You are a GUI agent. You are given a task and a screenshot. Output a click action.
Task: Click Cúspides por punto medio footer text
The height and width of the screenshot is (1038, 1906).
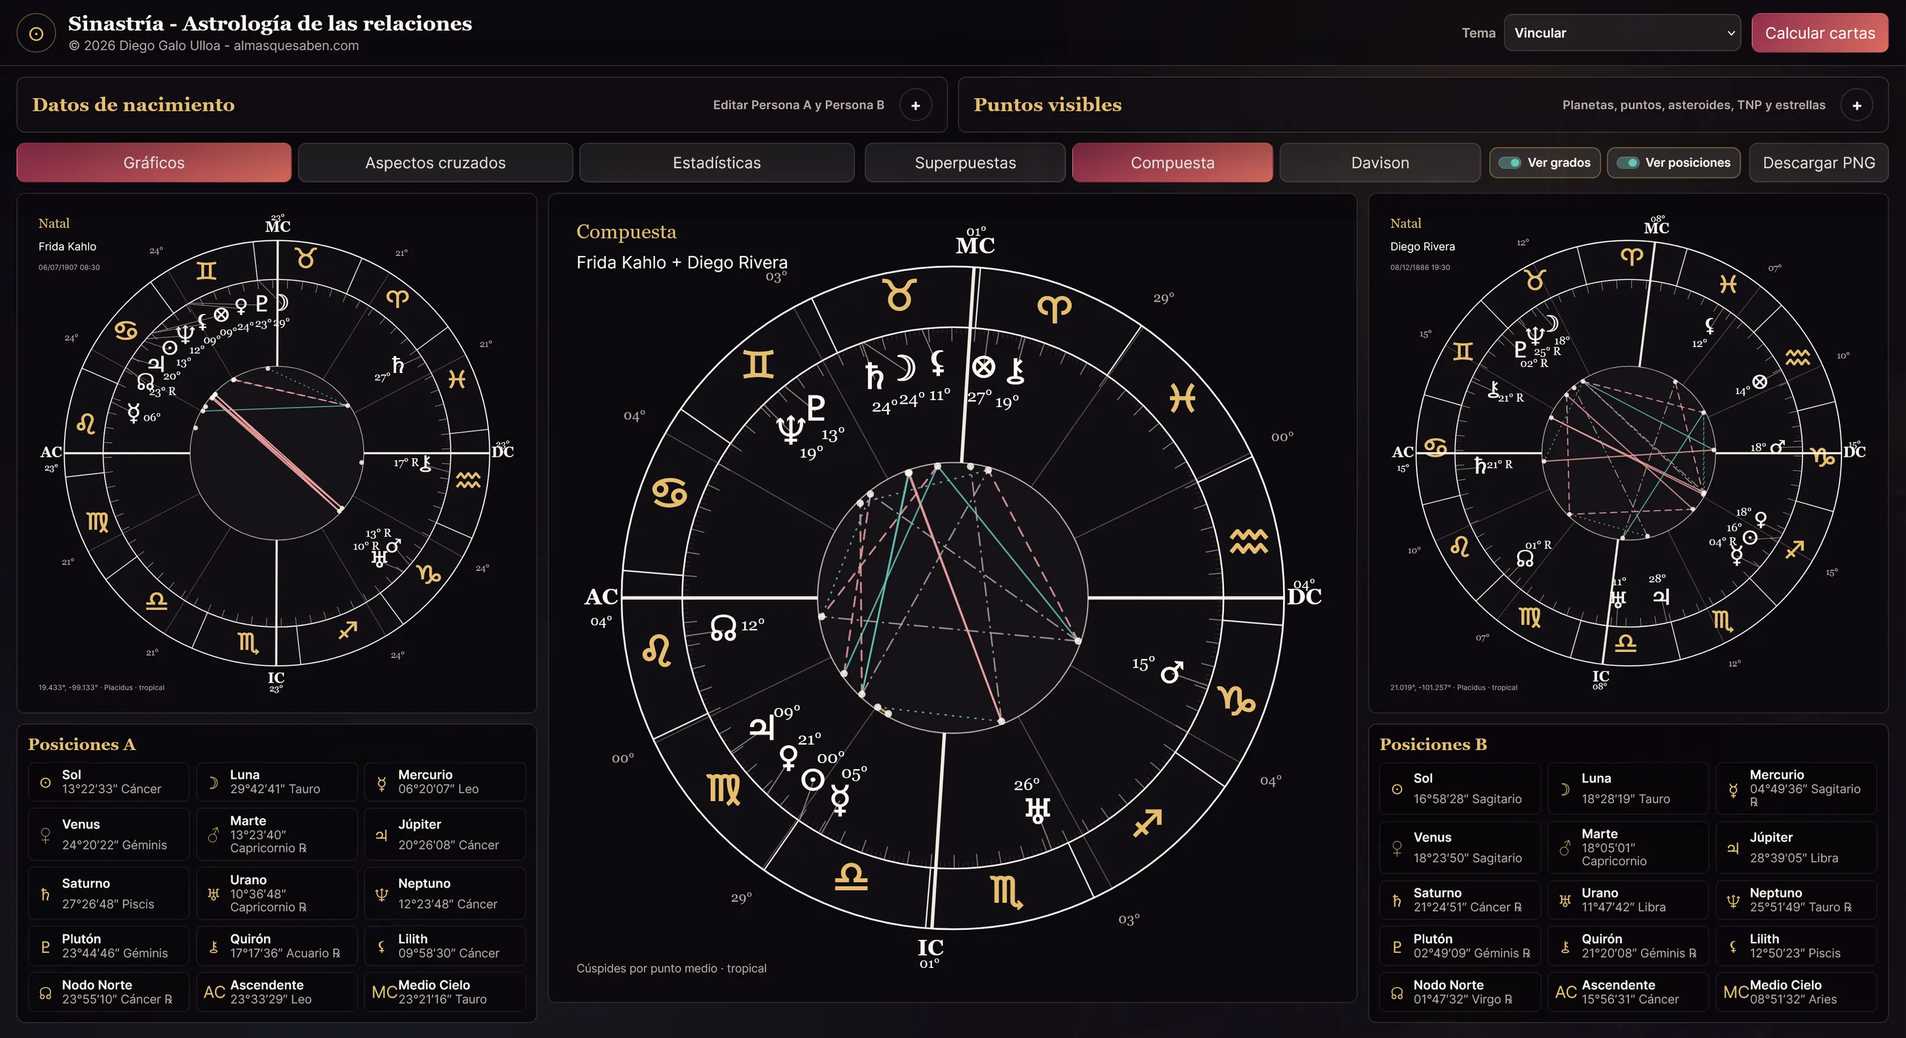671,969
